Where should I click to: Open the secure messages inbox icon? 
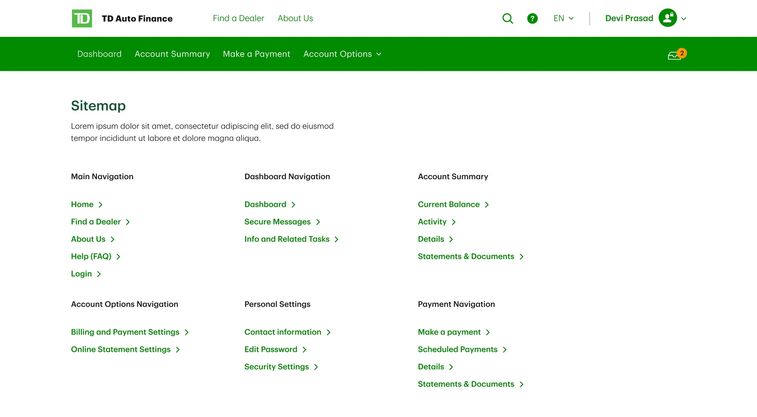click(677, 54)
